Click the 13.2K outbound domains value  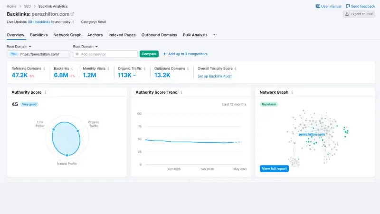click(x=162, y=75)
